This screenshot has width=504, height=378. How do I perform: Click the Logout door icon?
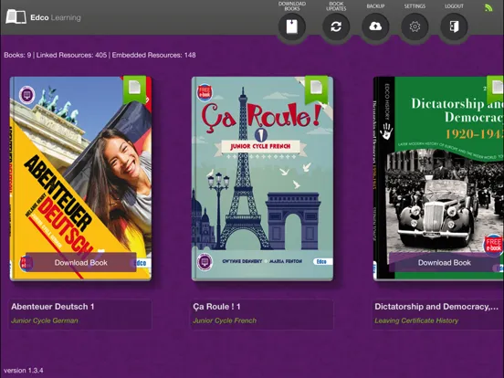[454, 26]
